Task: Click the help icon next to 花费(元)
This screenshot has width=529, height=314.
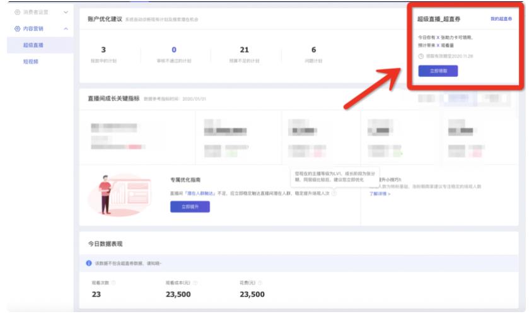Action: pos(260,282)
